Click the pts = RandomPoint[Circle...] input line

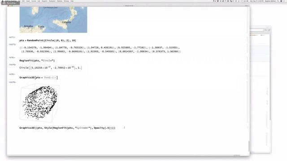(x=48, y=41)
